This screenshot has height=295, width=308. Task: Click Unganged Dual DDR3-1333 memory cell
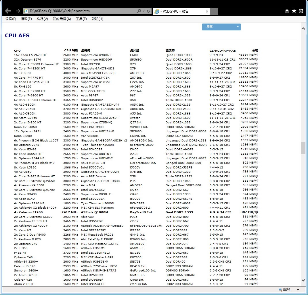186,141
